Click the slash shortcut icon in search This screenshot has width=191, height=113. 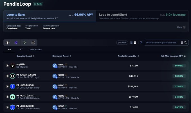pyautogui.click(x=182, y=43)
